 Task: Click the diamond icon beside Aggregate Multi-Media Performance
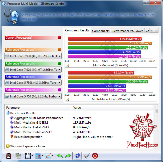(x=12, y=118)
